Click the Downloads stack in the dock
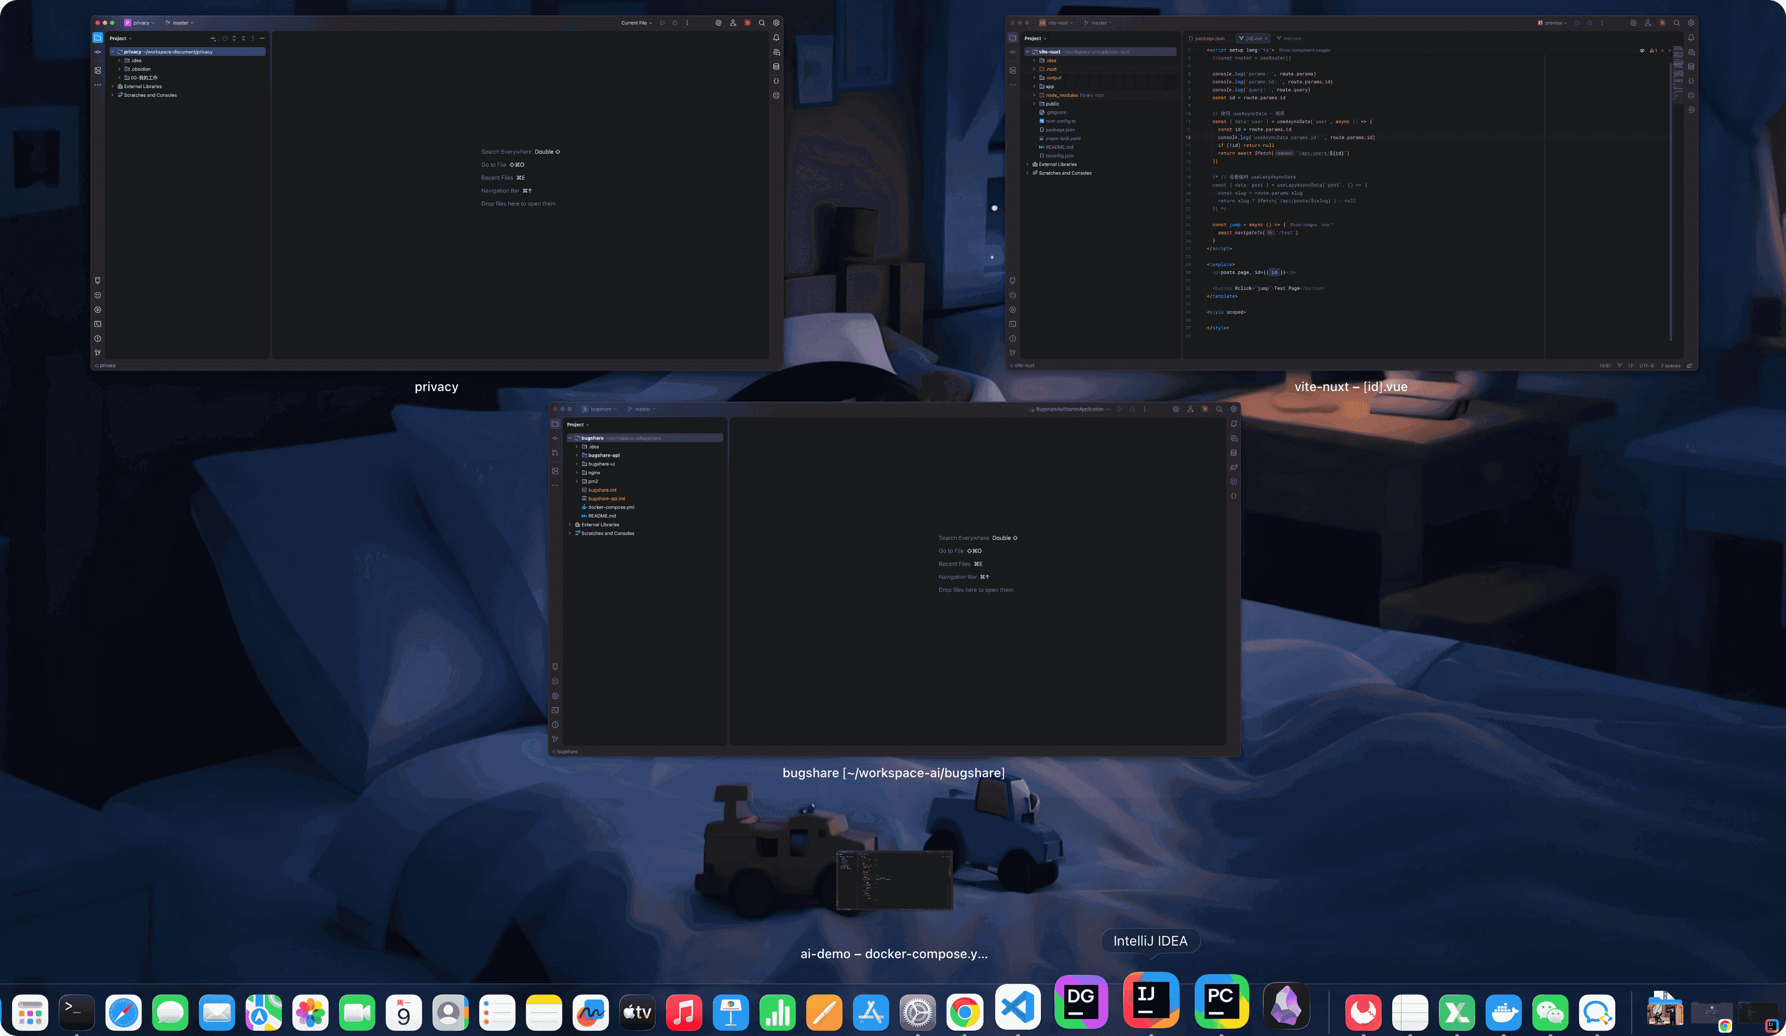The image size is (1786, 1036). [x=1664, y=1010]
